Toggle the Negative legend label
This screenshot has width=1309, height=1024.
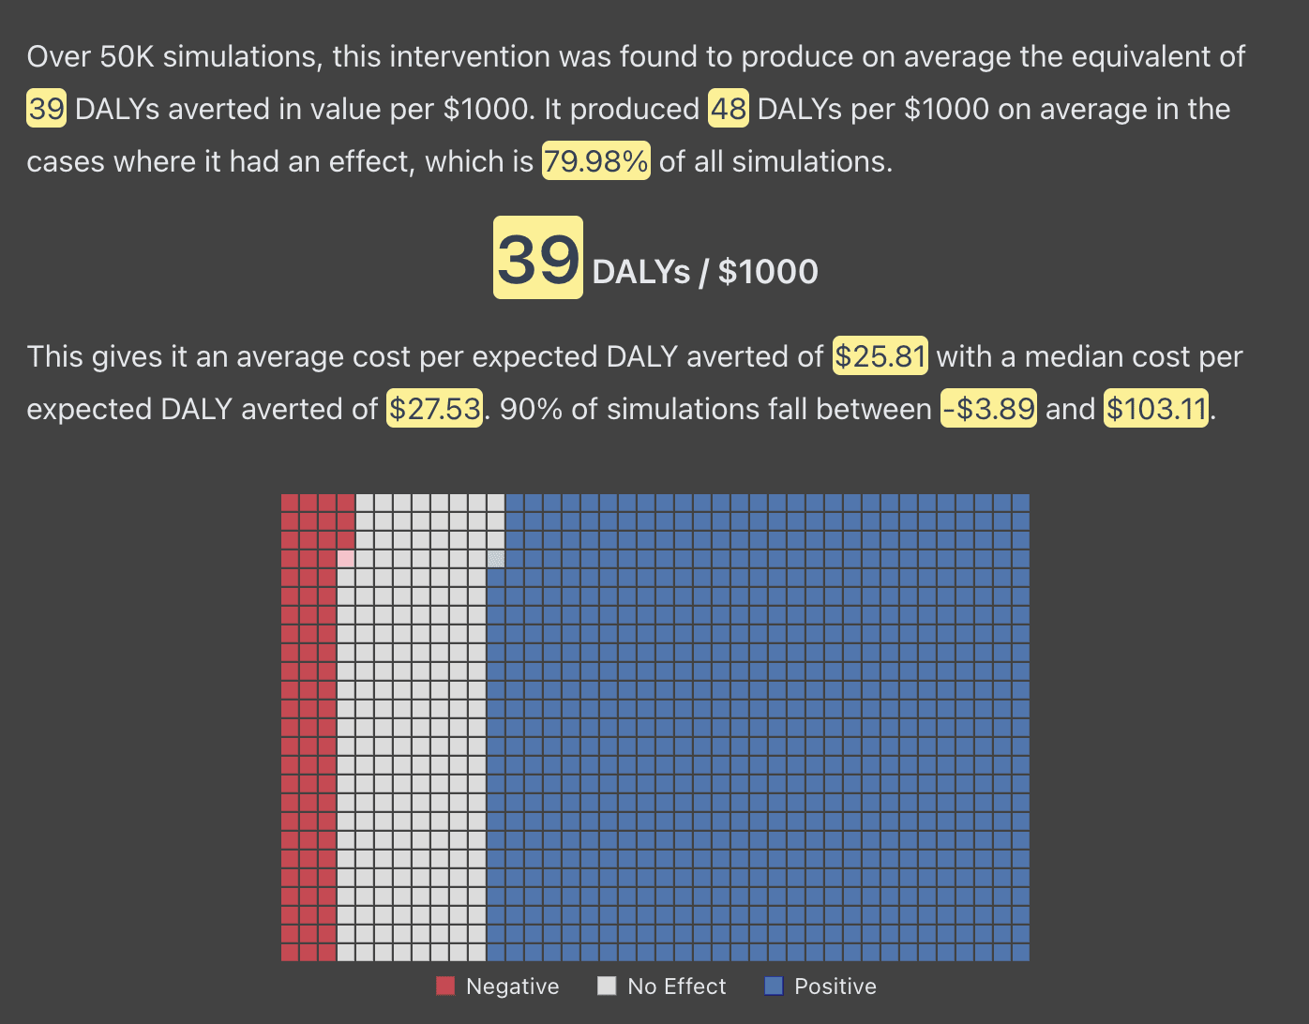coord(512,986)
